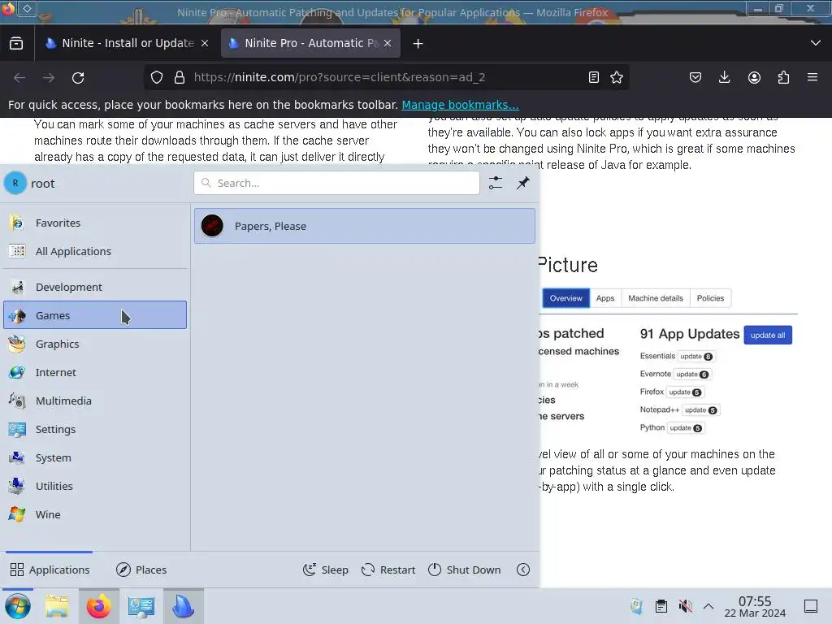Select the Machine details tab
The height and width of the screenshot is (624, 832).
pos(656,298)
